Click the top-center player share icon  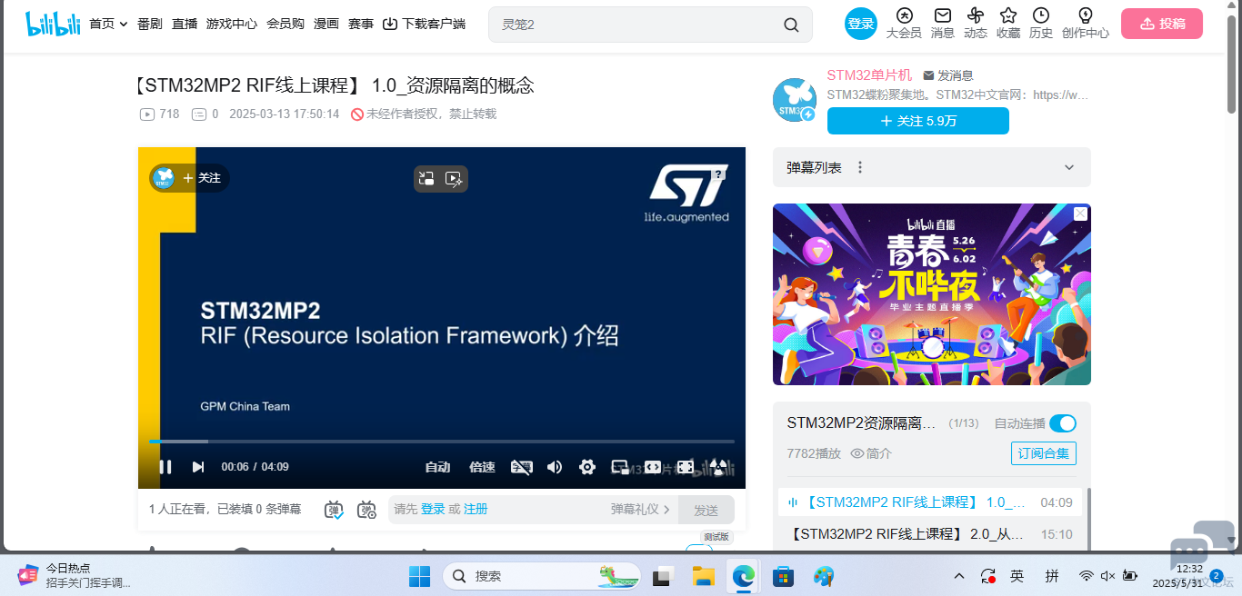[427, 179]
